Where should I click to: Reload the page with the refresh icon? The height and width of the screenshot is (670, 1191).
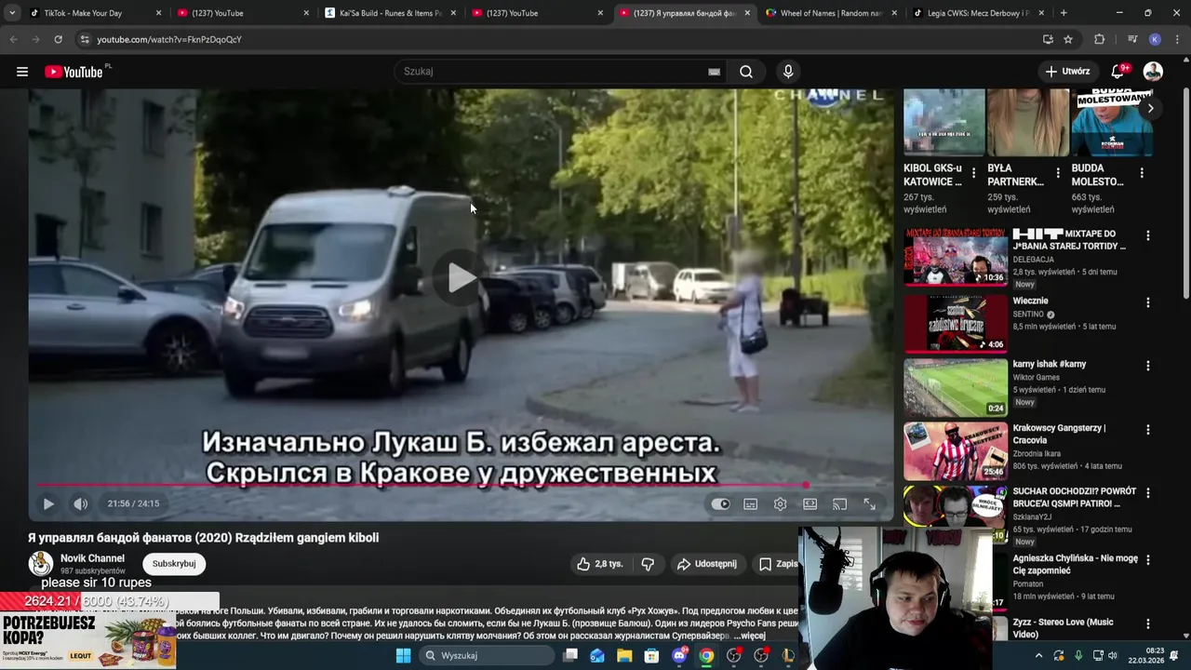pyautogui.click(x=58, y=39)
